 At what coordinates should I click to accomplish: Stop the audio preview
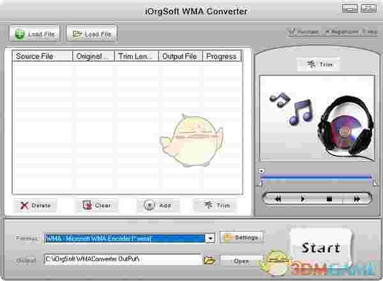329,199
